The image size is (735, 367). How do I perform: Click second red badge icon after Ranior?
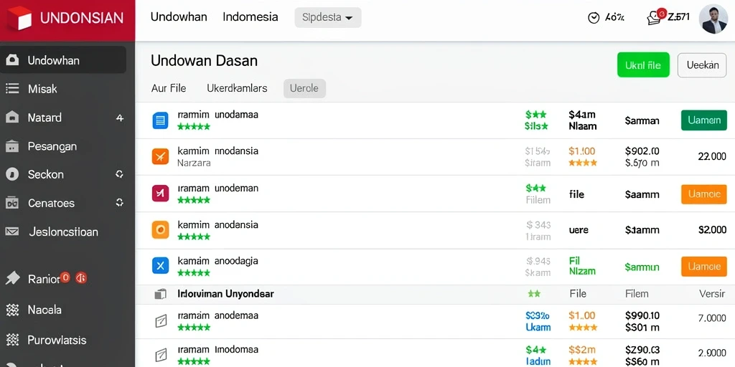[x=82, y=278]
